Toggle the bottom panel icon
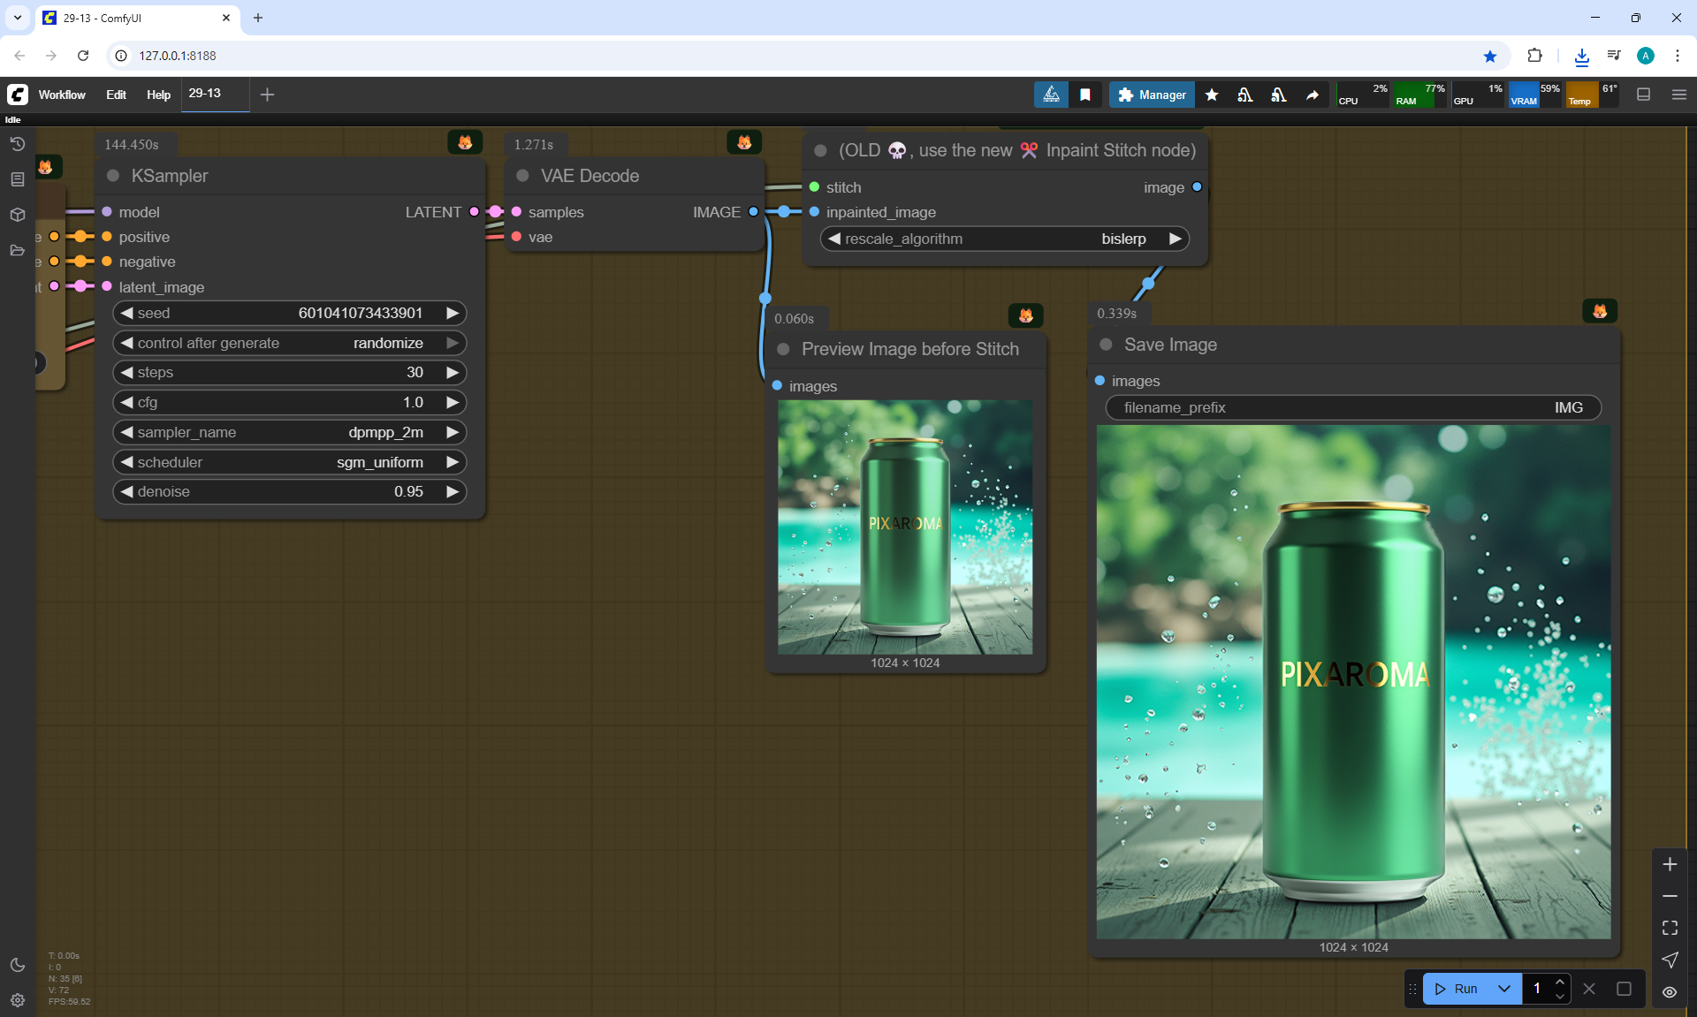Screen dimensions: 1697x1017 [x=1643, y=95]
